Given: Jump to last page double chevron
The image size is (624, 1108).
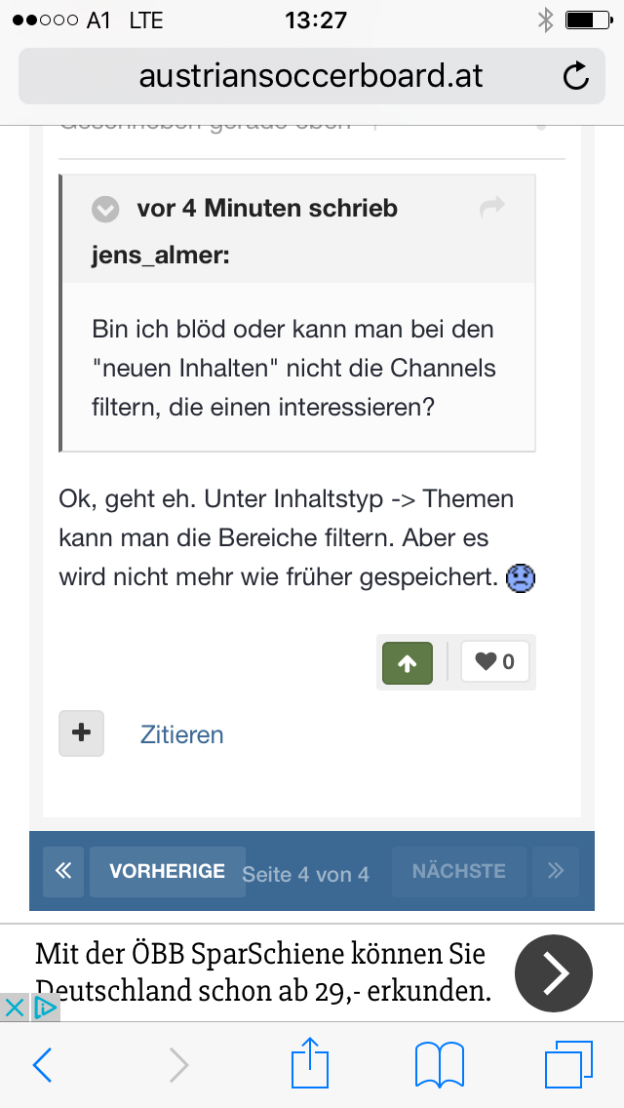Looking at the screenshot, I should (x=556, y=871).
